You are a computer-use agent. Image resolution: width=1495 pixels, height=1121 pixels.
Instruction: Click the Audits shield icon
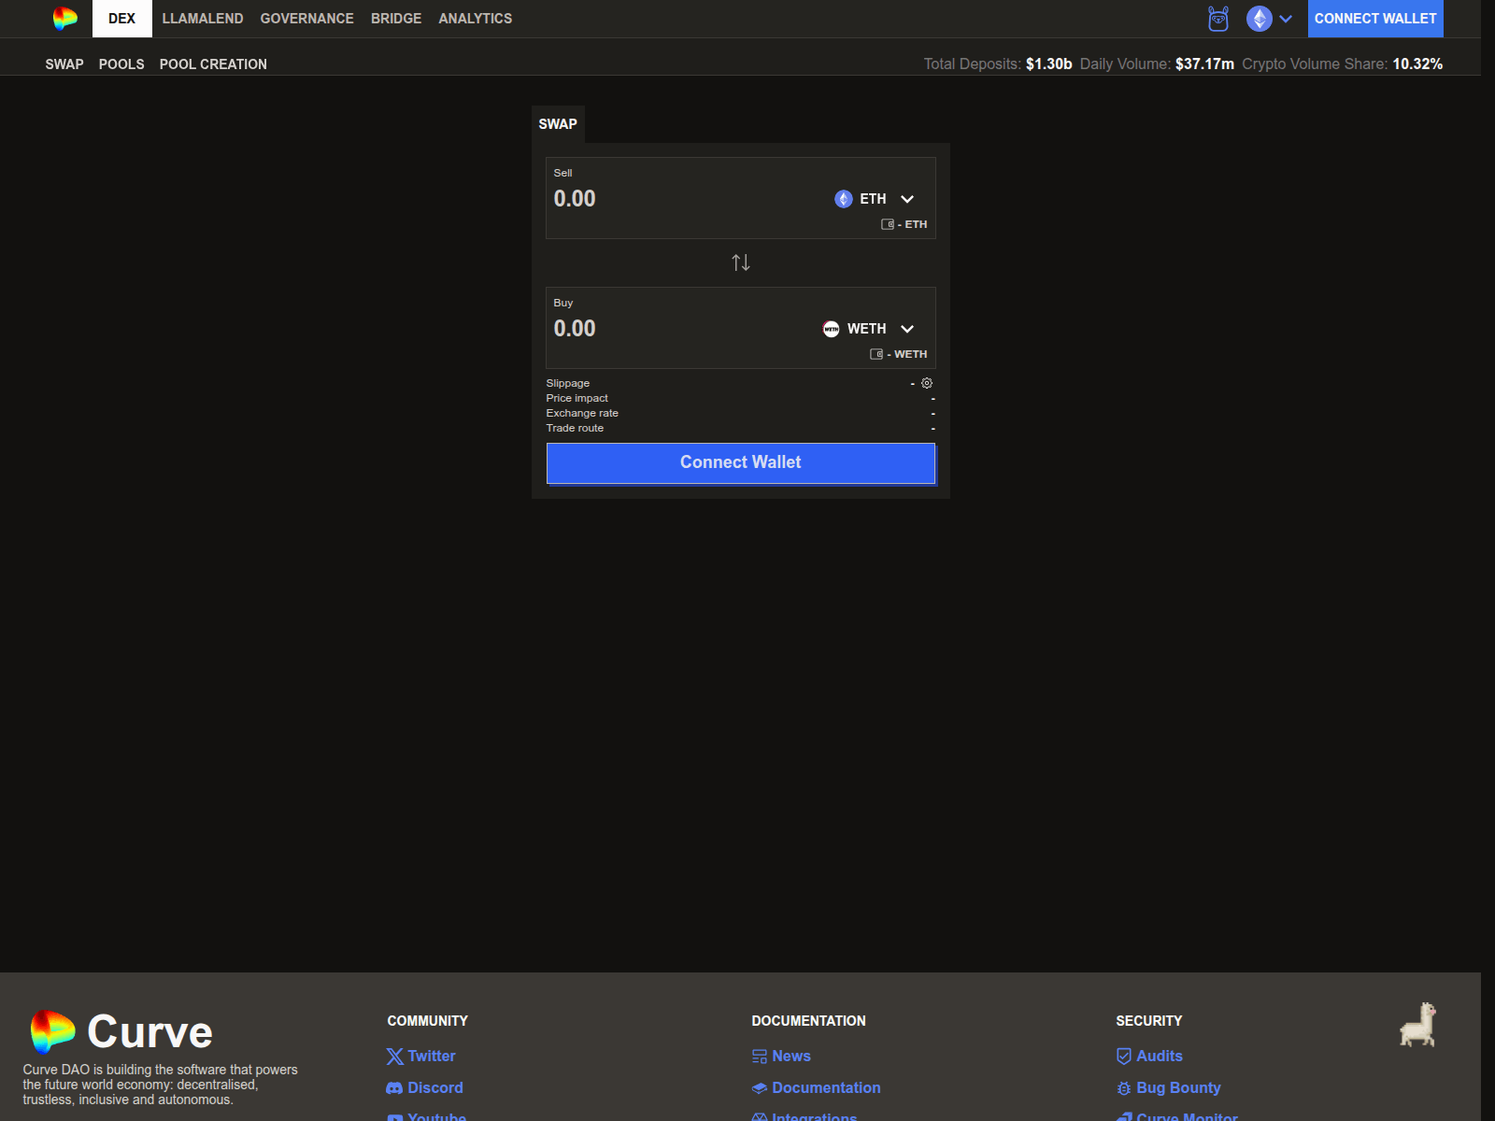point(1124,1057)
